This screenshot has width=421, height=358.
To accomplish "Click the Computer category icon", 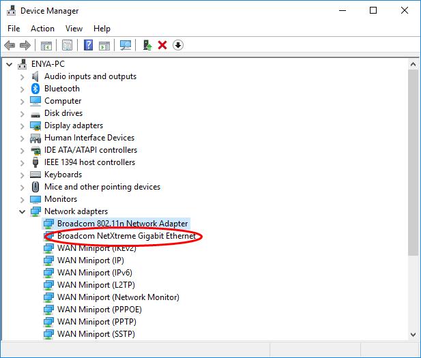I will pos(35,101).
